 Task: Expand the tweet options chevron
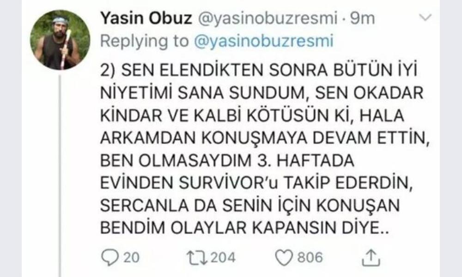tap(425, 18)
